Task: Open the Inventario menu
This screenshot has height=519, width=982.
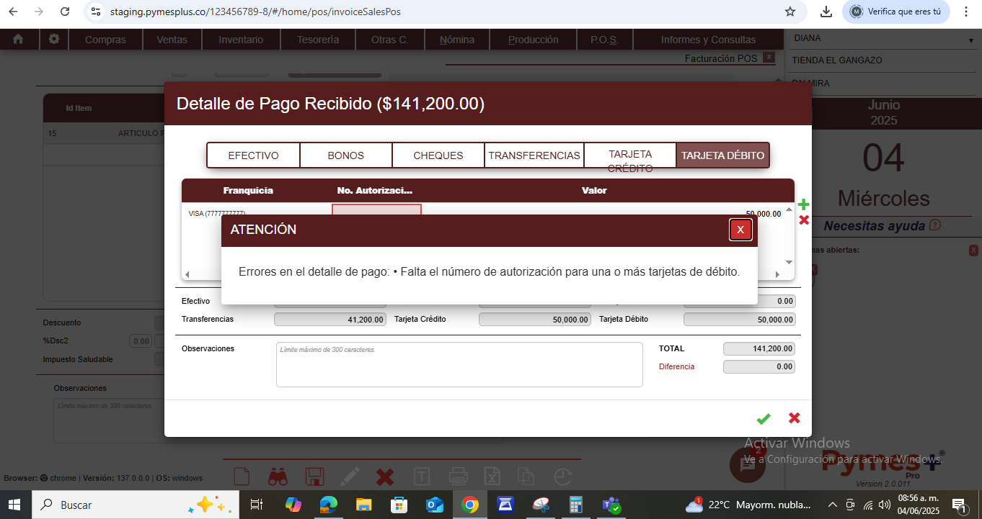Action: click(241, 40)
